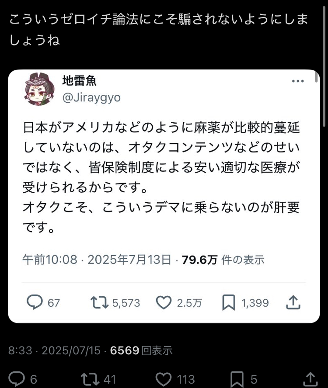Click the display name 地雷魚
This screenshot has width=328, height=388.
(x=79, y=80)
